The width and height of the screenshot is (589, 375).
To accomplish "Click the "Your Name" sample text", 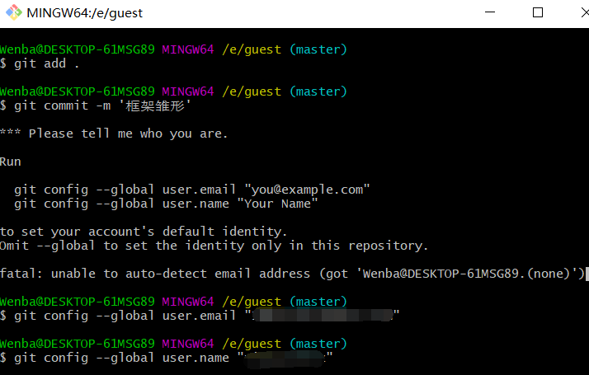I will coord(278,204).
